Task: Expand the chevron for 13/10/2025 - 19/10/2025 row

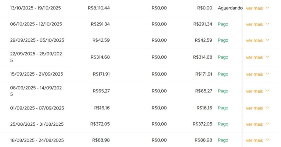Action: (x=267, y=8)
